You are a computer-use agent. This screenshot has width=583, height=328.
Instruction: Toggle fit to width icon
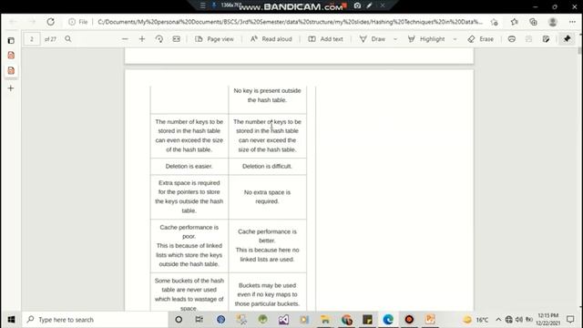click(176, 39)
